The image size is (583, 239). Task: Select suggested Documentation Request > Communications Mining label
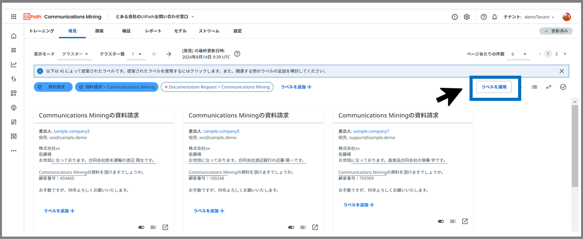217,87
